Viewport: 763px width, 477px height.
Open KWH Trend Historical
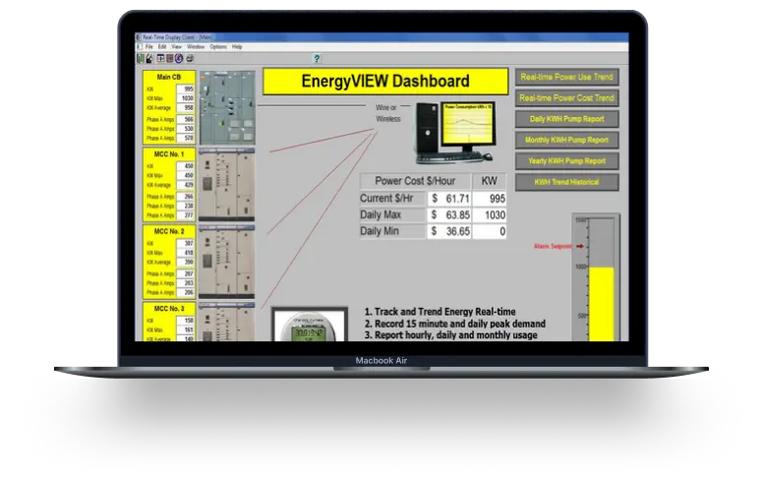point(567,182)
